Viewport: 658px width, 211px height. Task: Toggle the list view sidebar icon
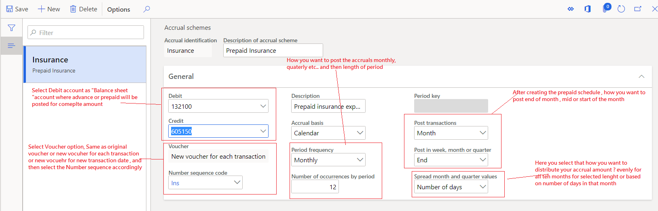[11, 46]
